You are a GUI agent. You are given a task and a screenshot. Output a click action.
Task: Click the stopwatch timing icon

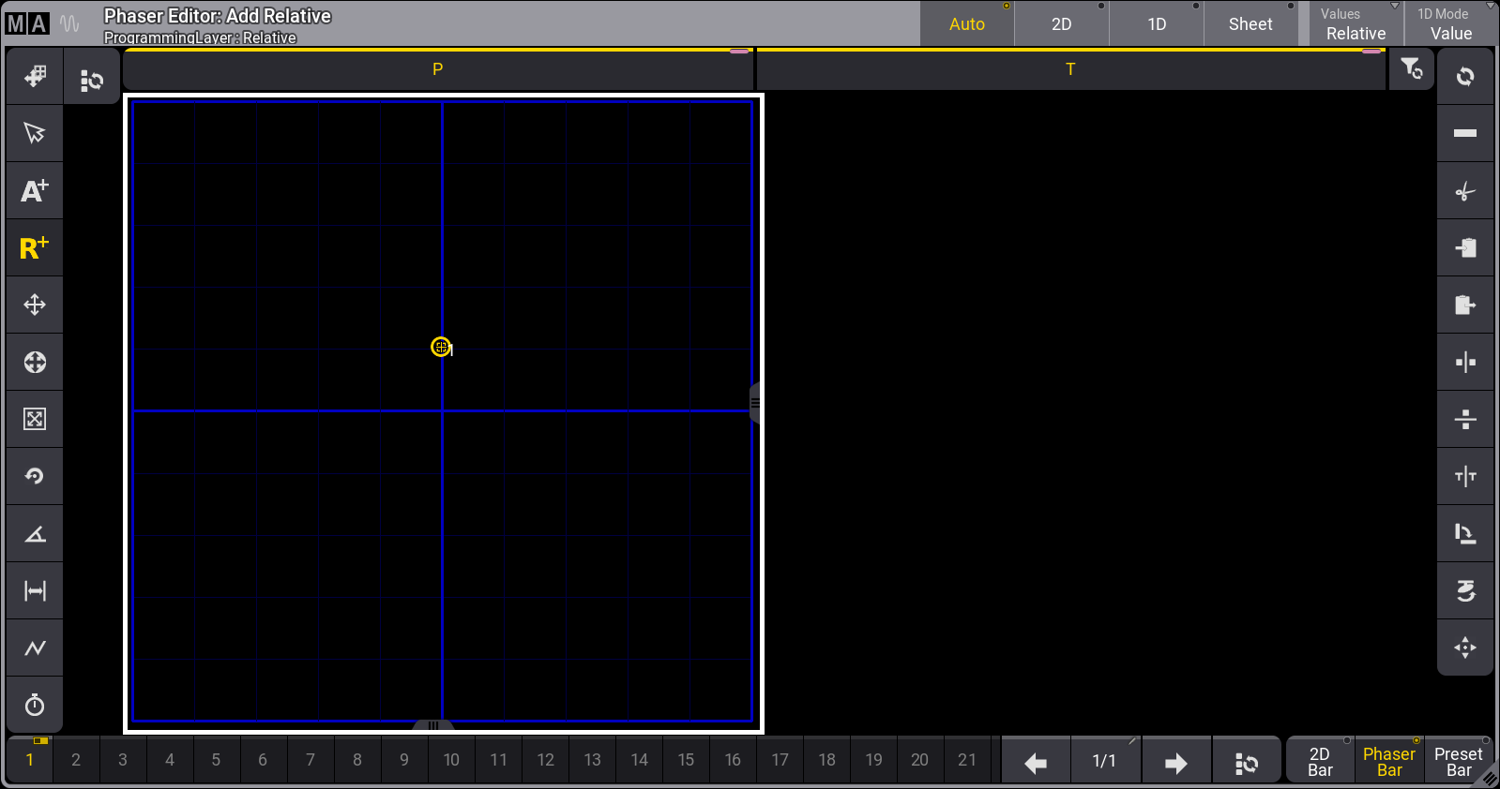[35, 705]
